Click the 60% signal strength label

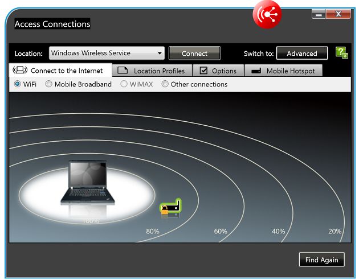(221, 231)
